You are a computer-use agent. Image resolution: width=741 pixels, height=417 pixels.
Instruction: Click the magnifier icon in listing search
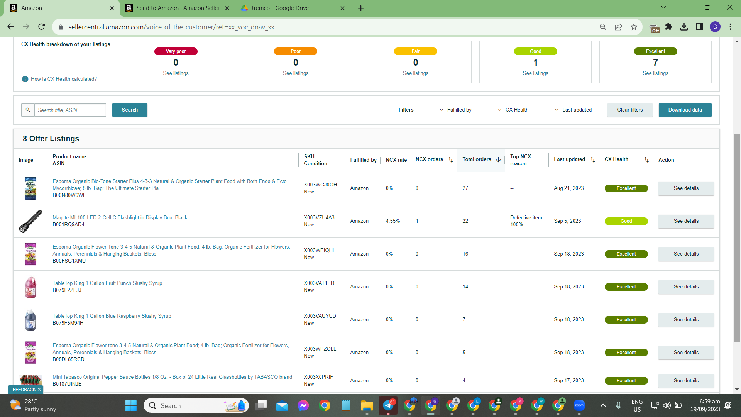[x=28, y=110]
